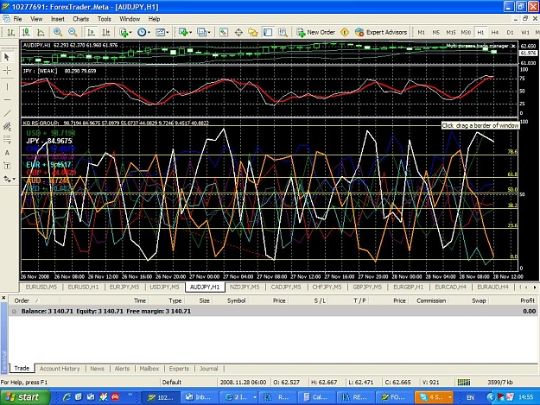Open the Account History terminal tab
Image resolution: width=540 pixels, height=405 pixels.
point(60,369)
